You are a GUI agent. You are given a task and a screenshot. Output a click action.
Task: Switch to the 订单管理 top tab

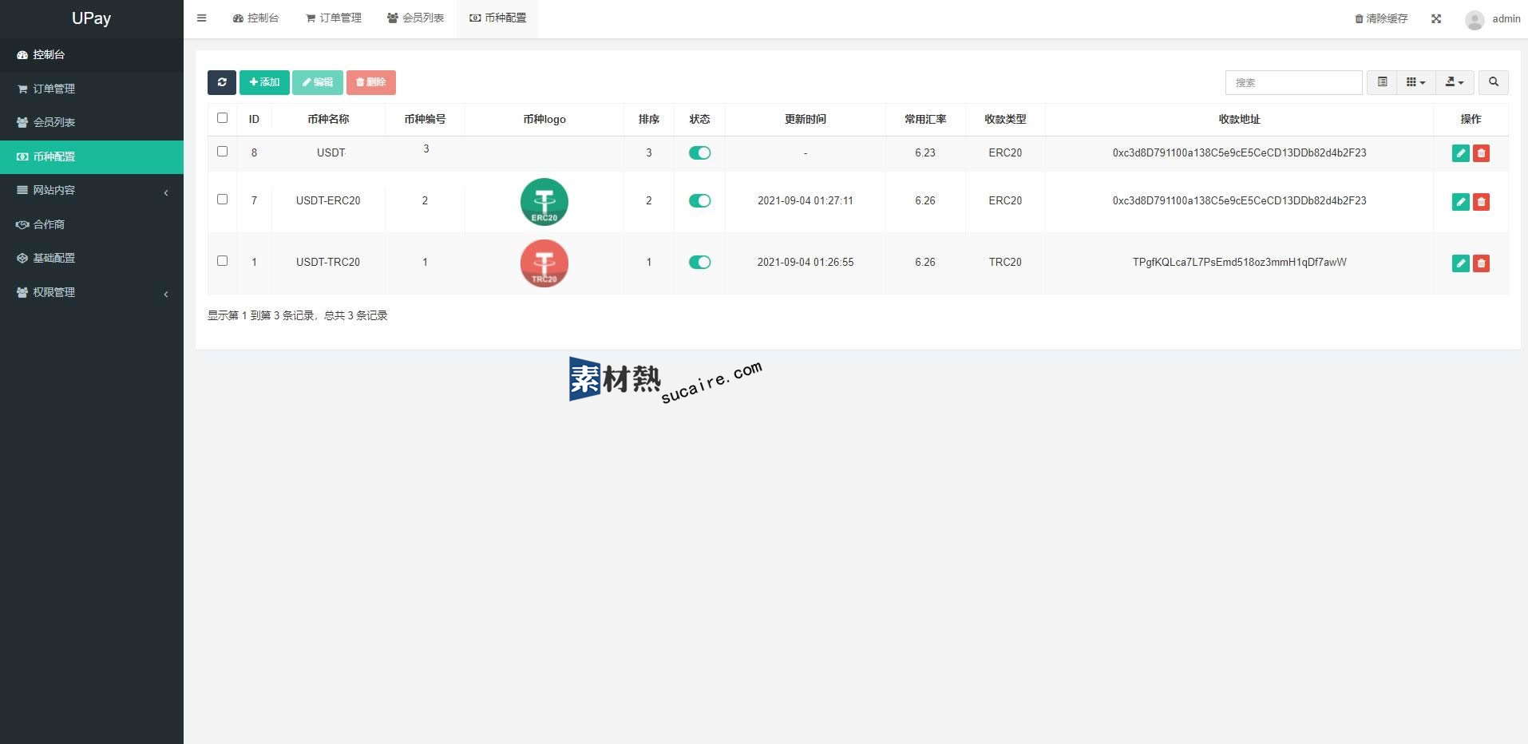(334, 18)
